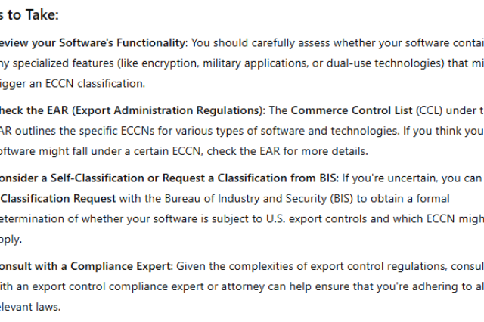Click 'ECCN classification.' ending first step

(x=95, y=84)
